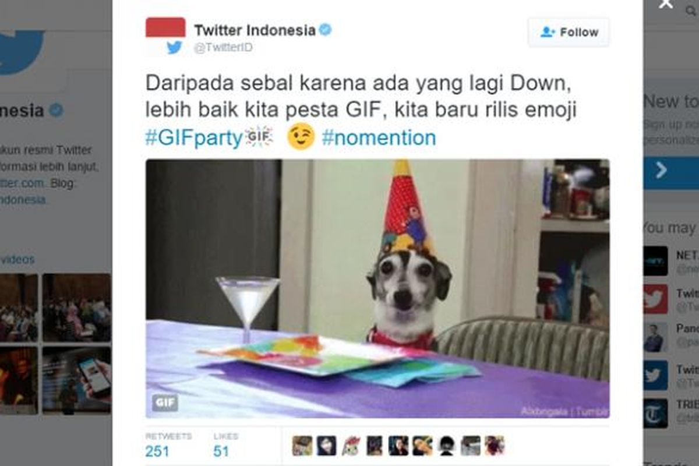Click the winking face emoji in the tweet
This screenshot has width=699, height=466.
[x=301, y=137]
